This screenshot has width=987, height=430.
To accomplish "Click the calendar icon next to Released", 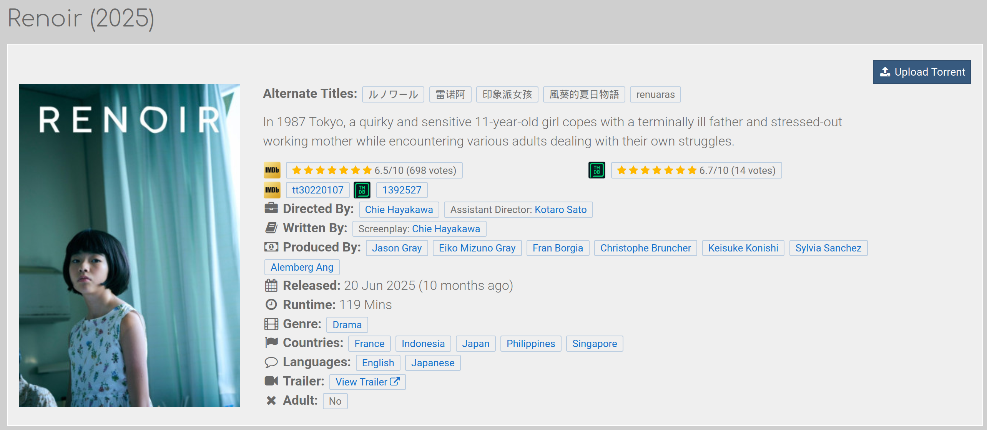I will pos(271,286).
